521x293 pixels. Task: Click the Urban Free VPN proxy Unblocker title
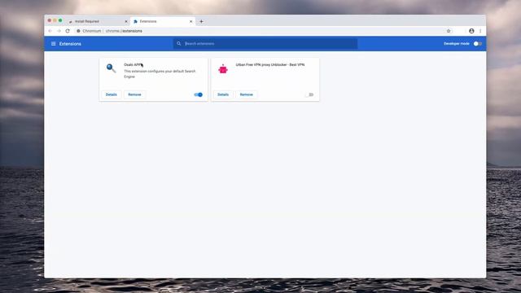tap(270, 65)
